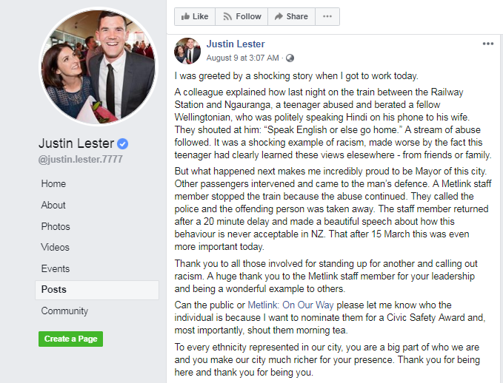Go to the Home section
The image size is (503, 383).
(53, 184)
